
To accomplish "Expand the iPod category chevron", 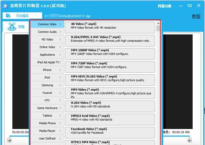I will pos(60,78).
